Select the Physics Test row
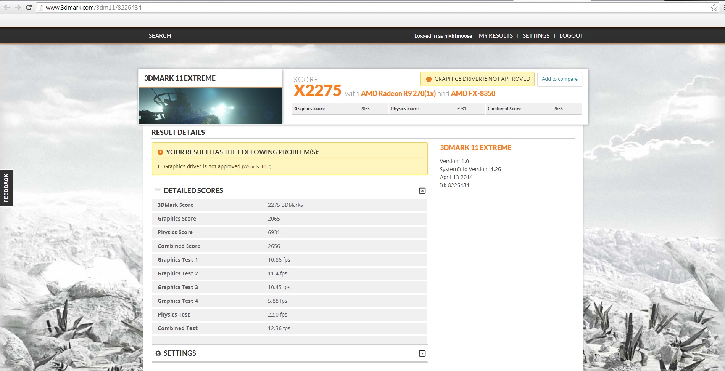 [290, 315]
